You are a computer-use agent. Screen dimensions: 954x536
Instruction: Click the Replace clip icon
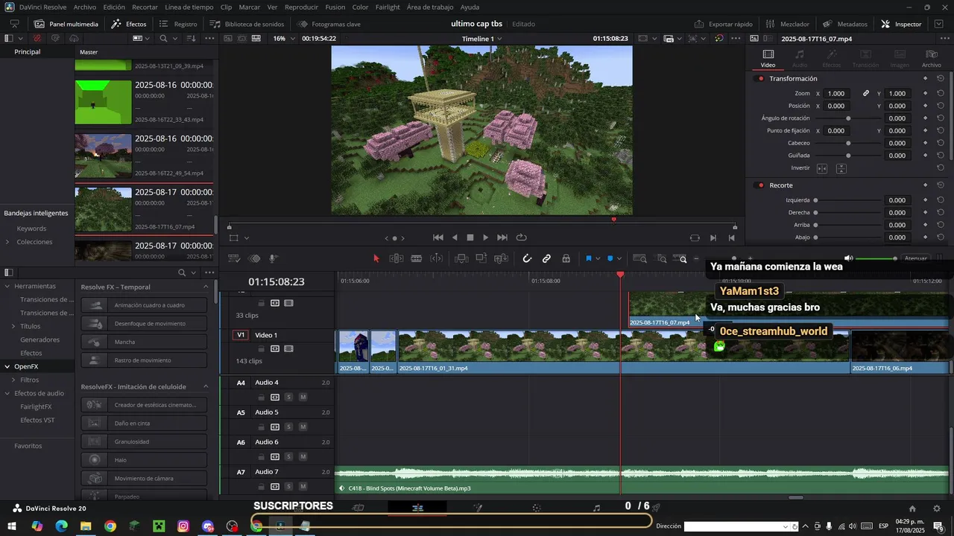[502, 258]
